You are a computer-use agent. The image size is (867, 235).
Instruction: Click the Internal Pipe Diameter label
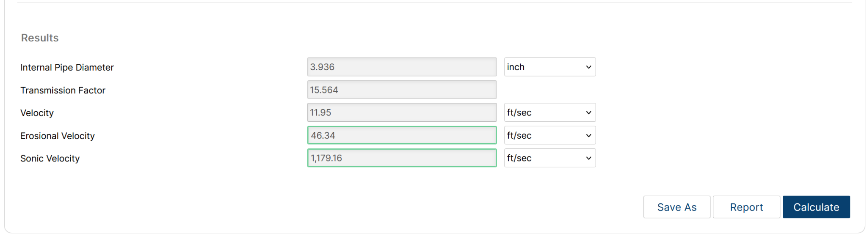(67, 68)
